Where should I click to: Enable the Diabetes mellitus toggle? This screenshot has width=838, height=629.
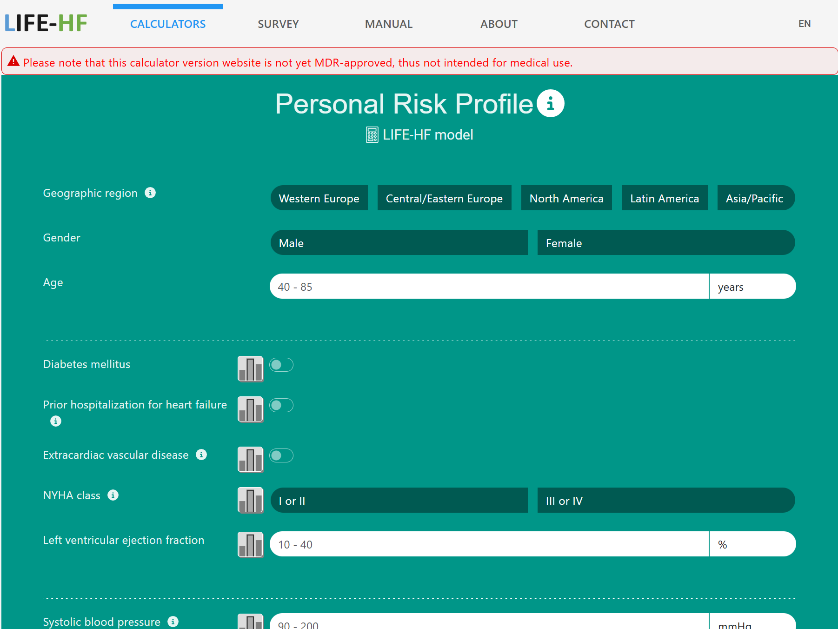tap(281, 365)
